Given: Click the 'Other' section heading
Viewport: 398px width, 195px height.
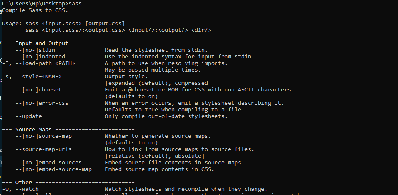Looking at the screenshot, I should click(x=23, y=183).
